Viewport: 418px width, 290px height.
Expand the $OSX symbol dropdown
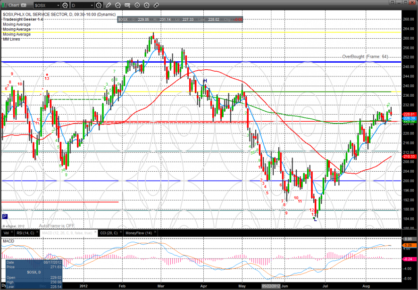click(58, 5)
